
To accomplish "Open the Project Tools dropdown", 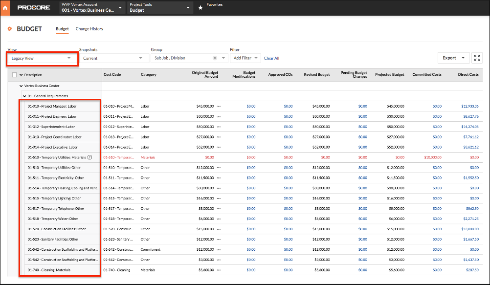I will click(x=160, y=7).
